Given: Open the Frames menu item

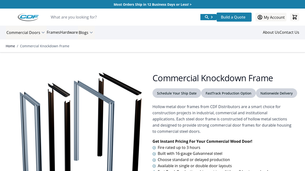Looking at the screenshot, I should tap(53, 32).
